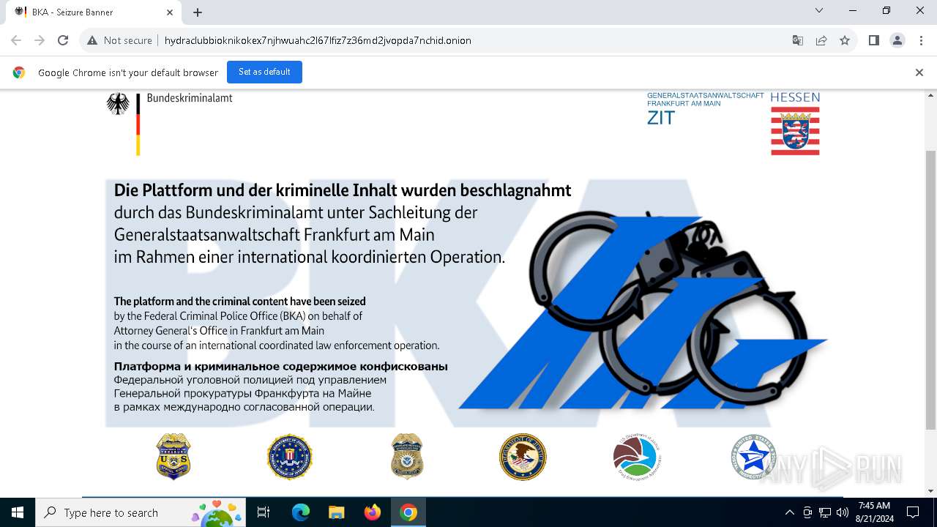Click the Hessen coat of arms logo
This screenshot has height=527, width=937.
(795, 130)
